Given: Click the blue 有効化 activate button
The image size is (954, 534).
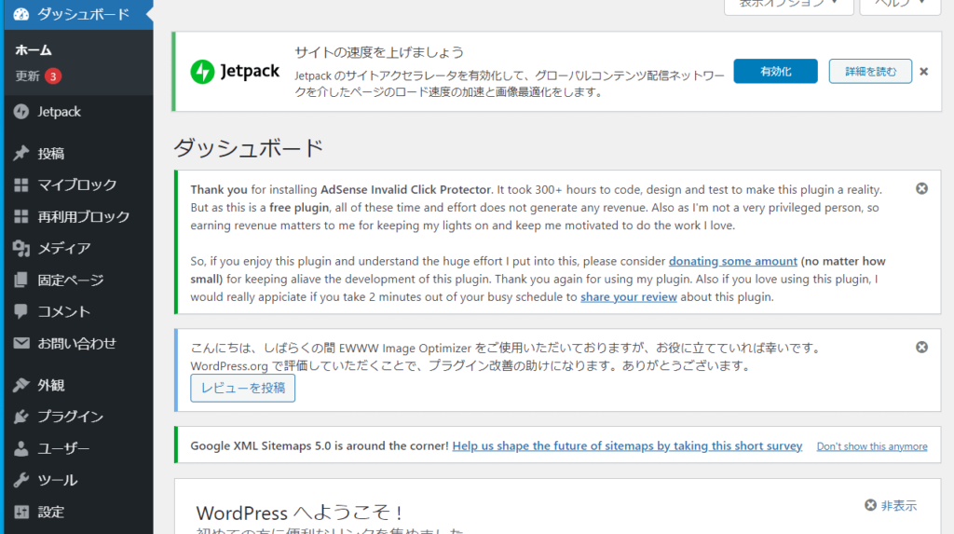Looking at the screenshot, I should [x=775, y=71].
